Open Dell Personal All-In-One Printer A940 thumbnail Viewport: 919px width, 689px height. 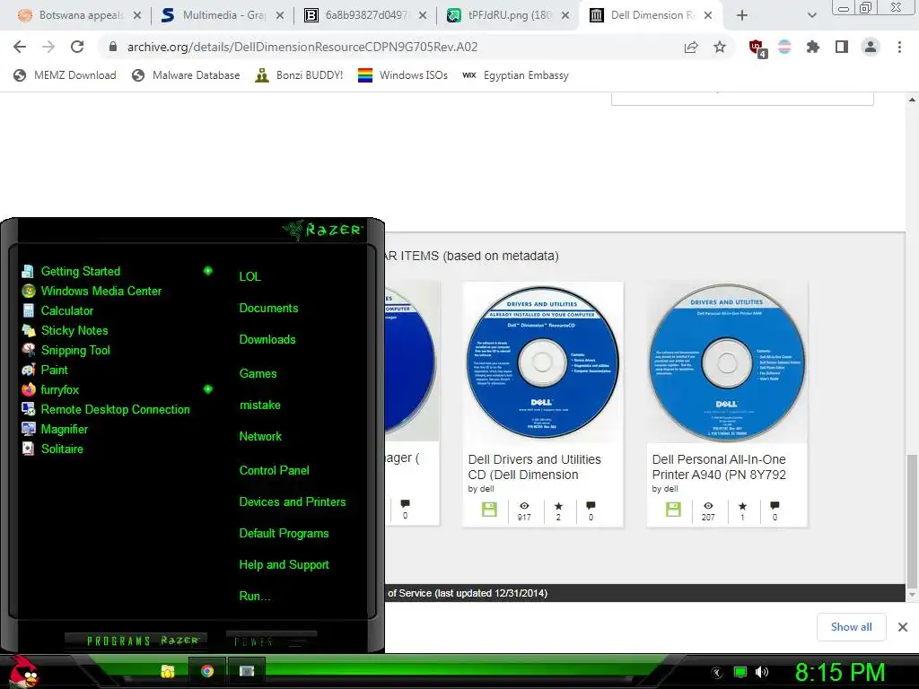coord(727,362)
